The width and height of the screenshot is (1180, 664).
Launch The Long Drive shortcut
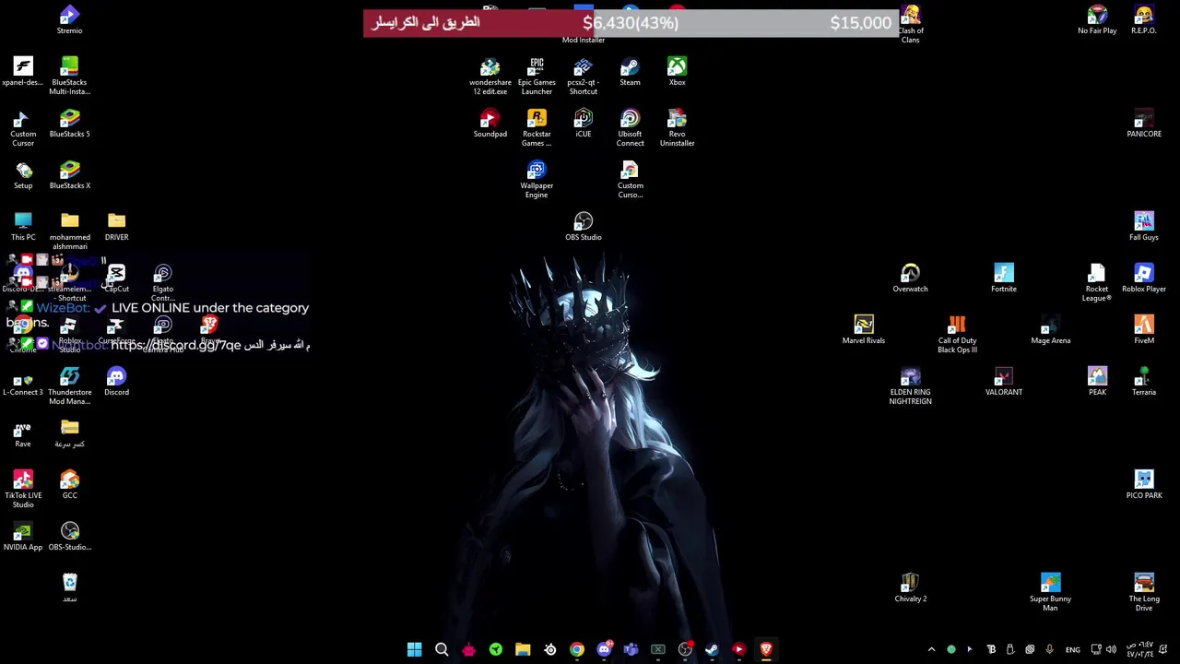point(1144,593)
